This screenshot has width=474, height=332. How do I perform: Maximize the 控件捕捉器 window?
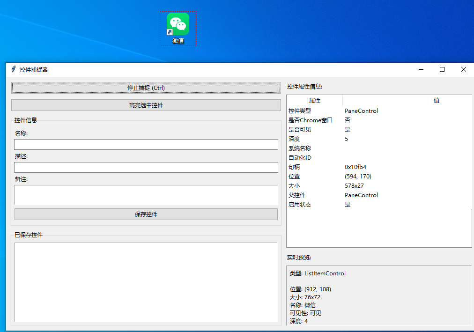tap(442, 69)
